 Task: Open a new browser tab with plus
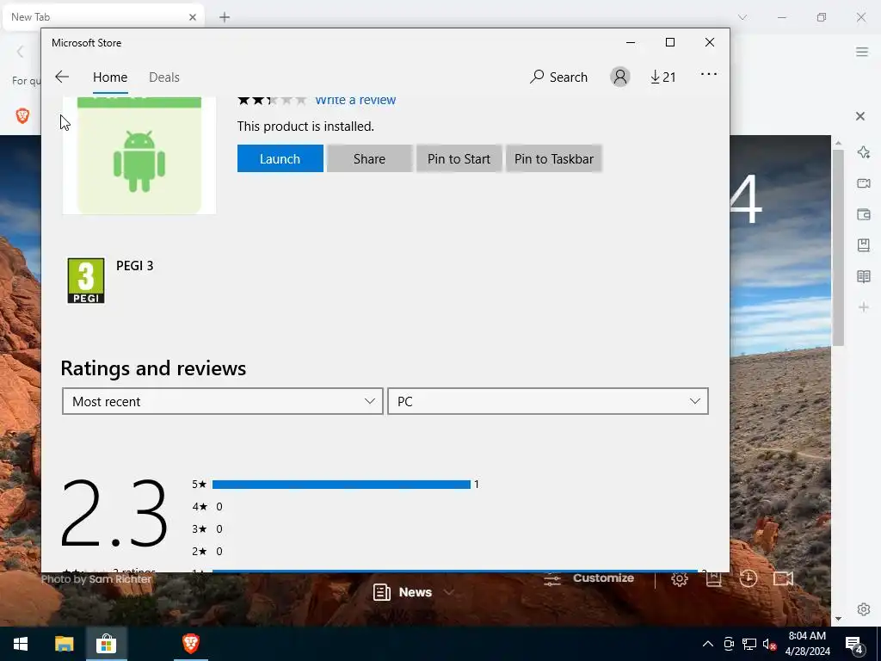pos(225,17)
